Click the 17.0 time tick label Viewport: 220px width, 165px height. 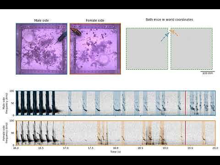[66, 148]
